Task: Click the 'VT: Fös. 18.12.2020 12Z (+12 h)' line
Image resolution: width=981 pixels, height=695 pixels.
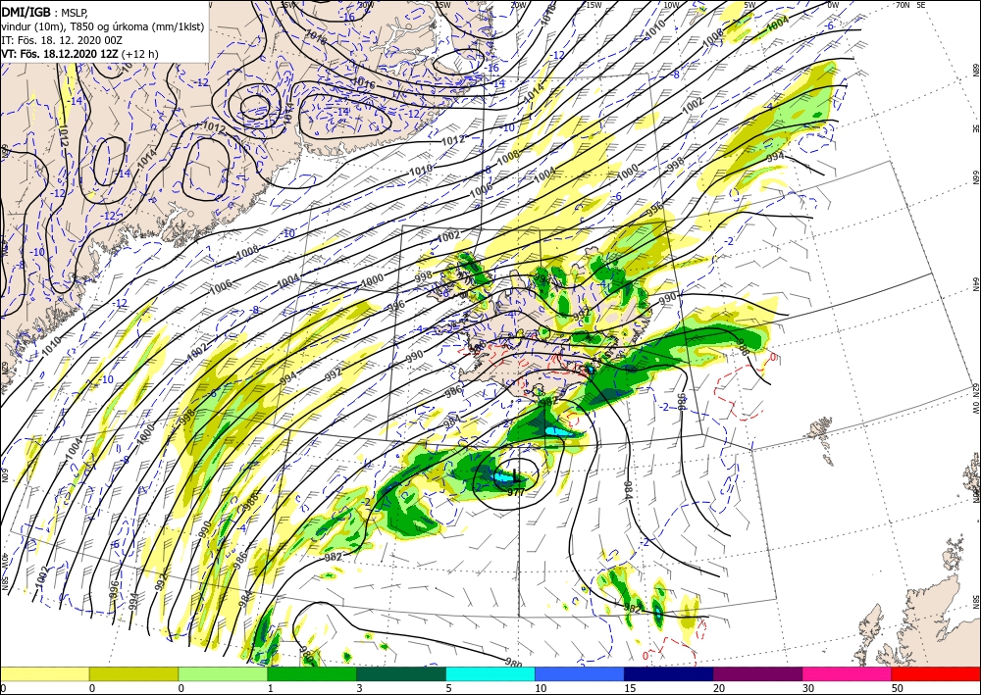Action: point(79,54)
